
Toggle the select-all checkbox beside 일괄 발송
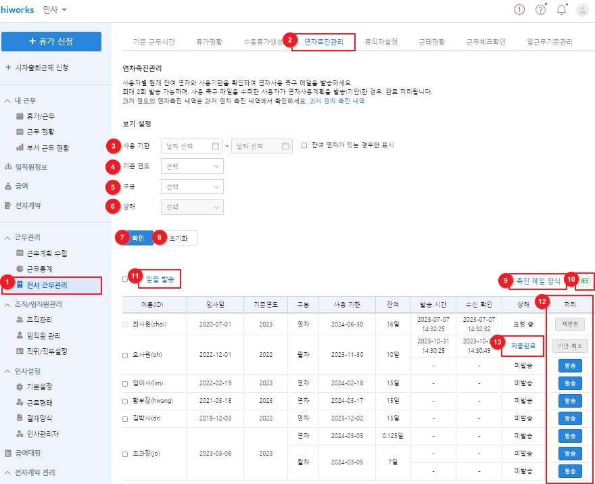pyautogui.click(x=125, y=279)
